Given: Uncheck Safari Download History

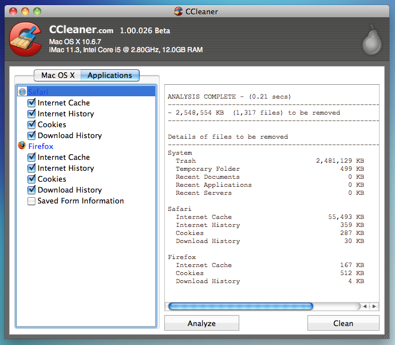Looking at the screenshot, I should tap(31, 135).
